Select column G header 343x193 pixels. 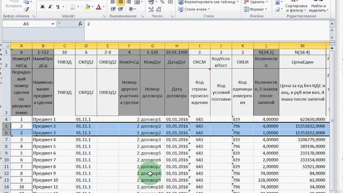pos(152,46)
